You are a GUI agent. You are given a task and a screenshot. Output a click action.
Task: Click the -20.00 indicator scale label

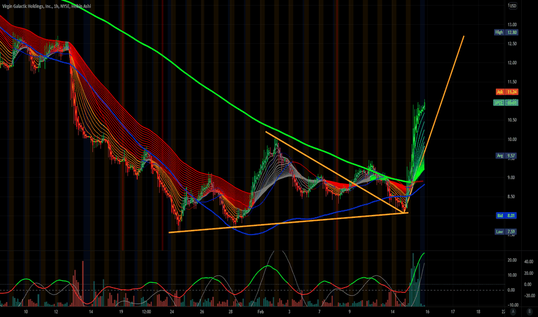529,296
